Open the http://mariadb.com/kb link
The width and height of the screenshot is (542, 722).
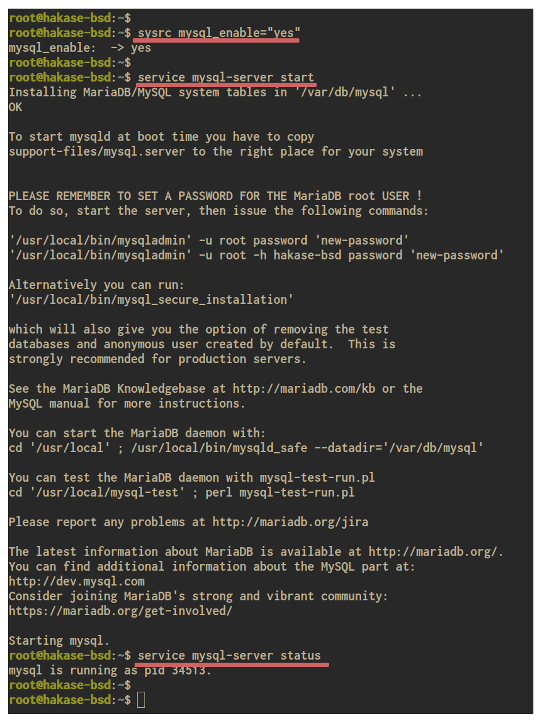(x=304, y=388)
